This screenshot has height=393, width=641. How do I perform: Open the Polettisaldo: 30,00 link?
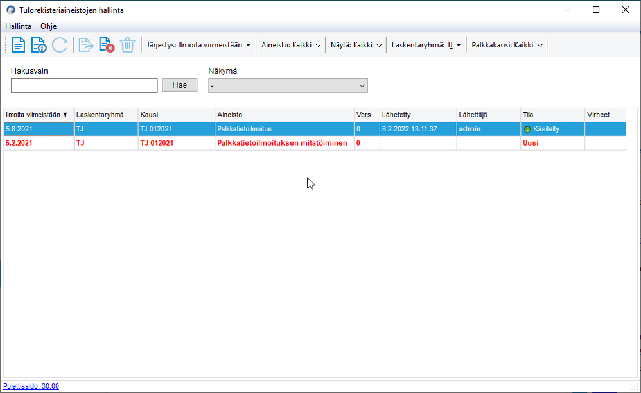[31, 386]
